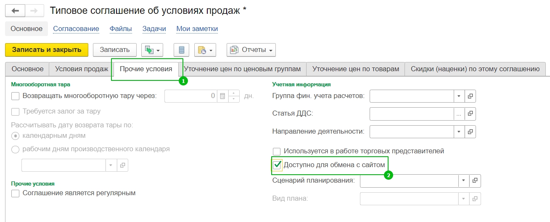Screen dimensions: 550x222
Task: Click the back navigation arrow
Action: [15, 11]
